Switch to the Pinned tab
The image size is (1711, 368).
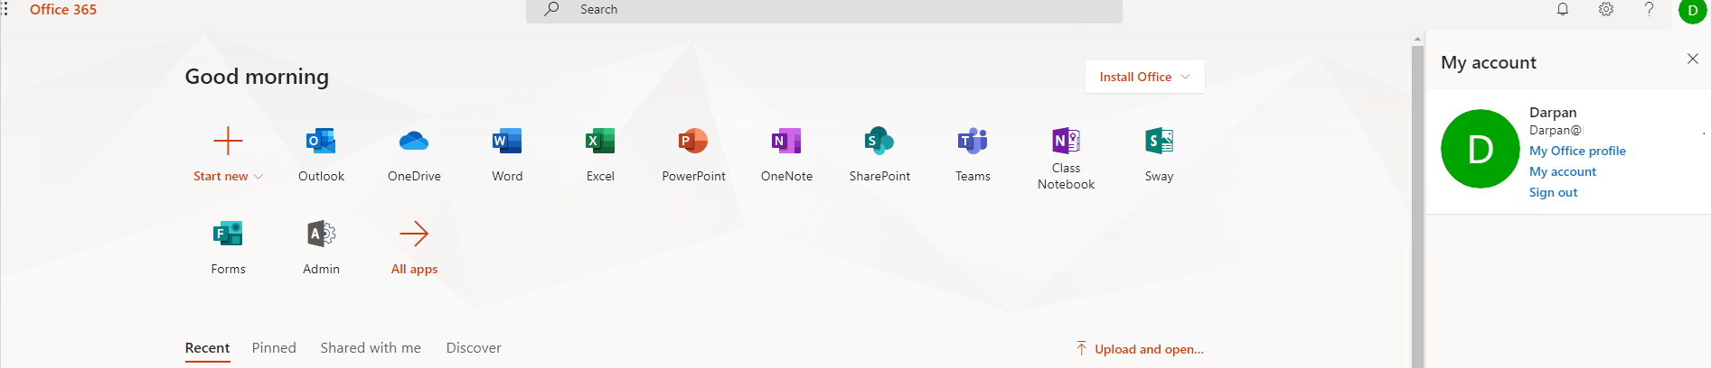(274, 348)
